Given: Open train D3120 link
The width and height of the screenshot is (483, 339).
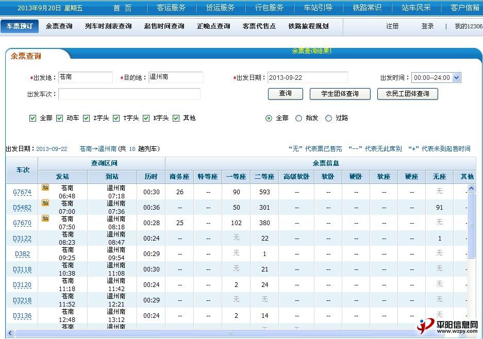Looking at the screenshot, I should point(22,285).
